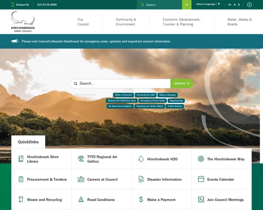The image size is (263, 210).
Task: Click the Make a Payment dollar icon
Action: pyautogui.click(x=141, y=199)
